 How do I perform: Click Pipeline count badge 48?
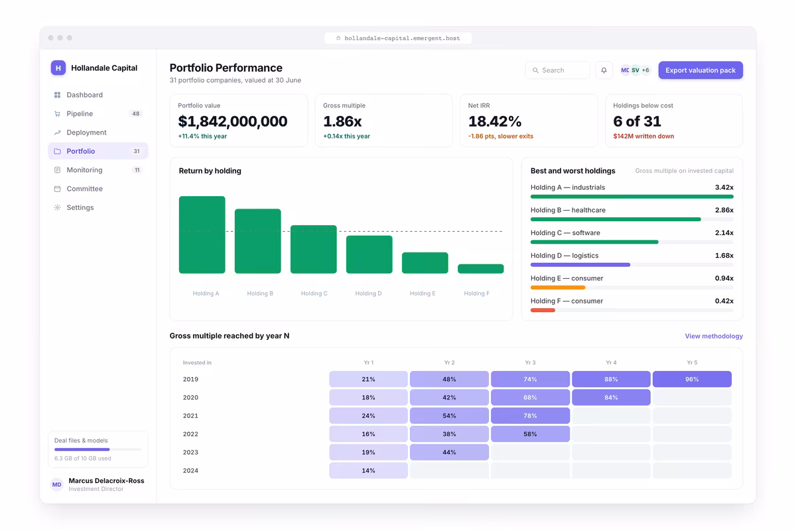(136, 114)
